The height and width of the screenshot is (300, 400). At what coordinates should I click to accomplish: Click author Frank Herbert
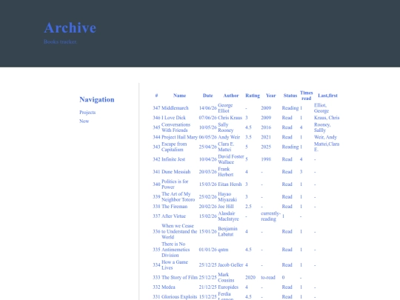click(225, 172)
